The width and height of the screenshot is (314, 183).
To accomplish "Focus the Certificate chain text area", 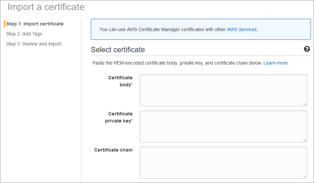I will (223, 163).
